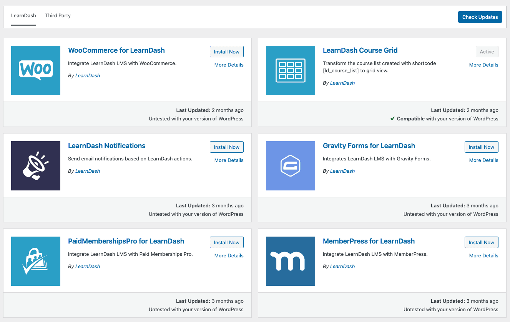Install MemberPress for LearnDash
510x322 pixels.
click(482, 242)
